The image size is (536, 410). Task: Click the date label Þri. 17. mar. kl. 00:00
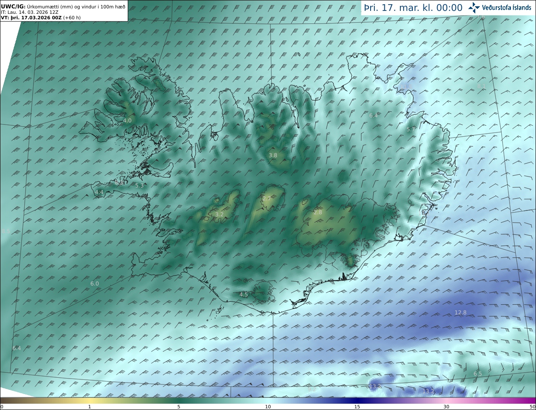[413, 8]
